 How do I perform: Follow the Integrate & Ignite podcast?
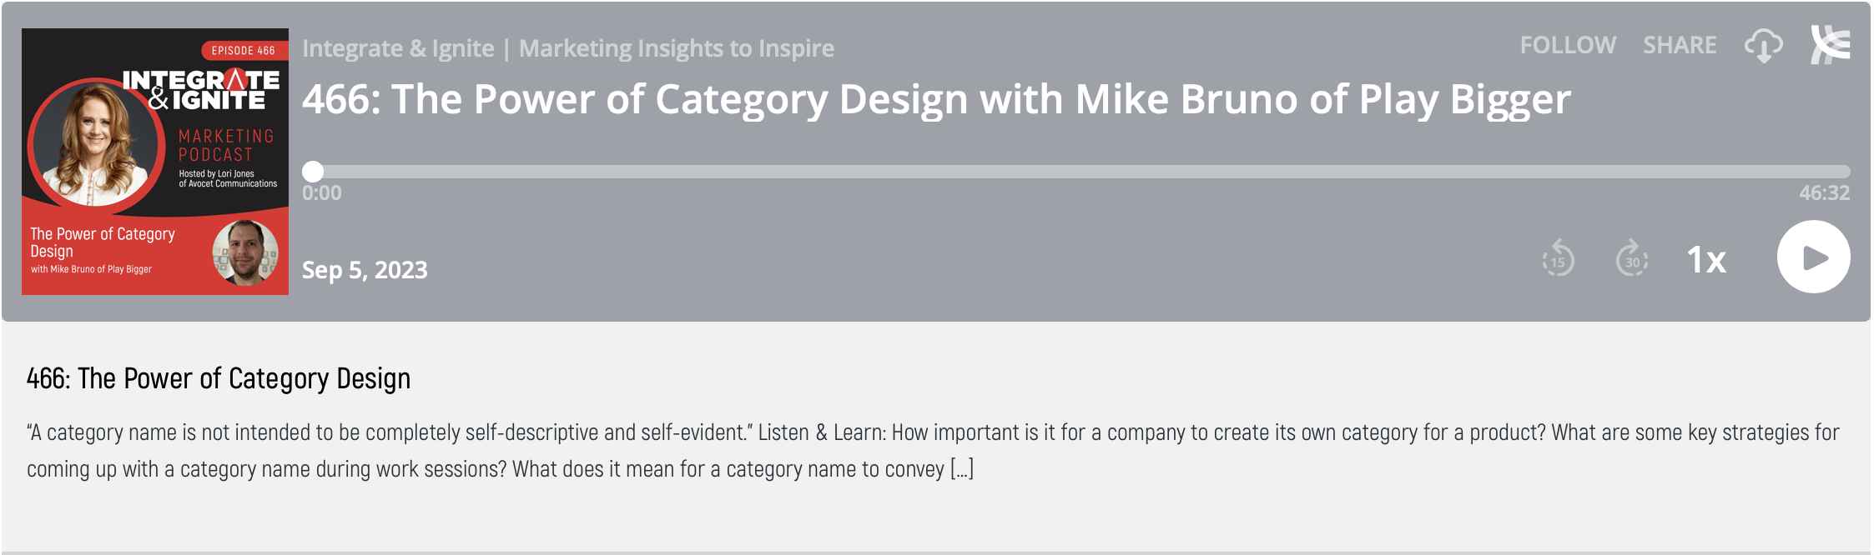pyautogui.click(x=1568, y=45)
